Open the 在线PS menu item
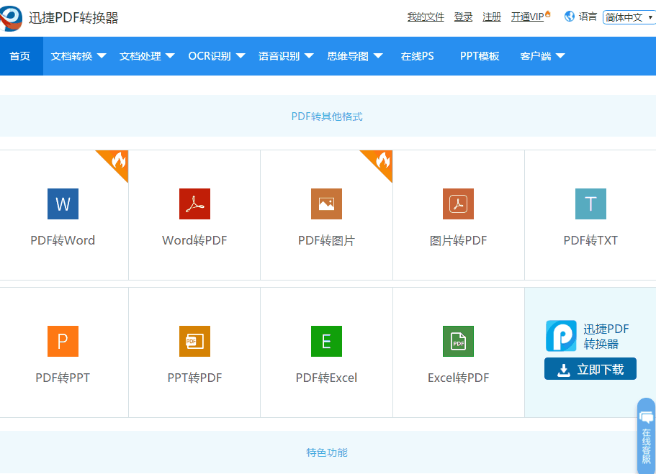The height and width of the screenshot is (474, 656). pyautogui.click(x=417, y=56)
